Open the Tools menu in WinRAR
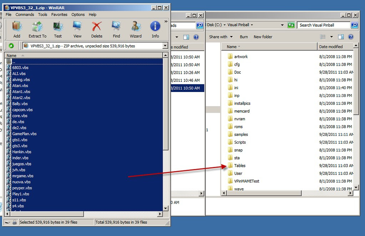 coord(42,14)
